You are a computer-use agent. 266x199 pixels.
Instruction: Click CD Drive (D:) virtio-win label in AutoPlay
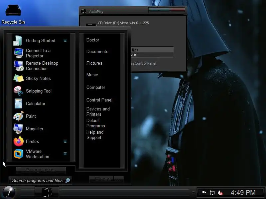[123, 23]
